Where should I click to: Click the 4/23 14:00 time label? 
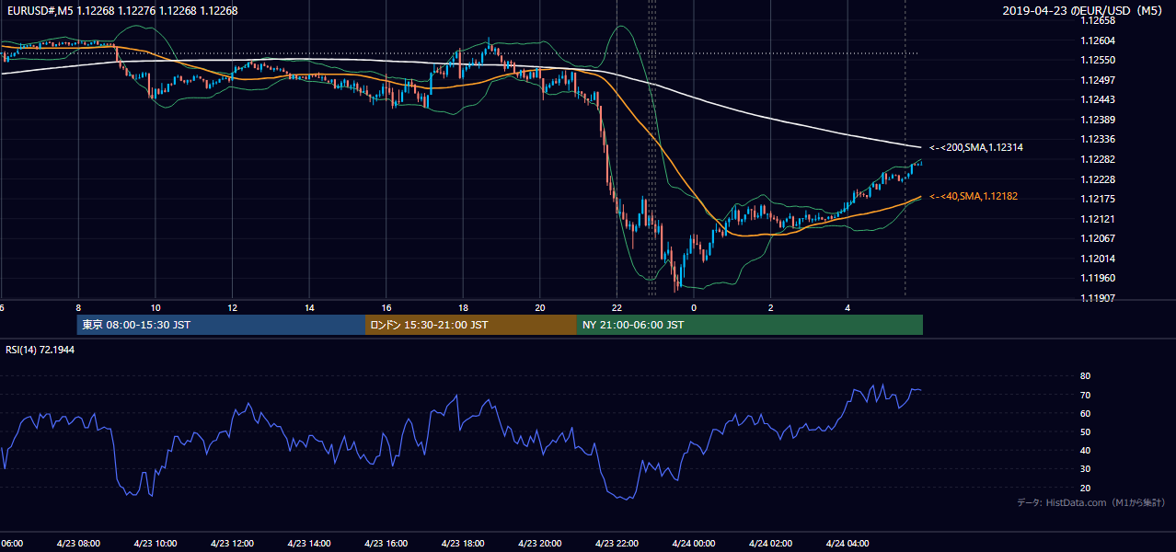point(308,544)
